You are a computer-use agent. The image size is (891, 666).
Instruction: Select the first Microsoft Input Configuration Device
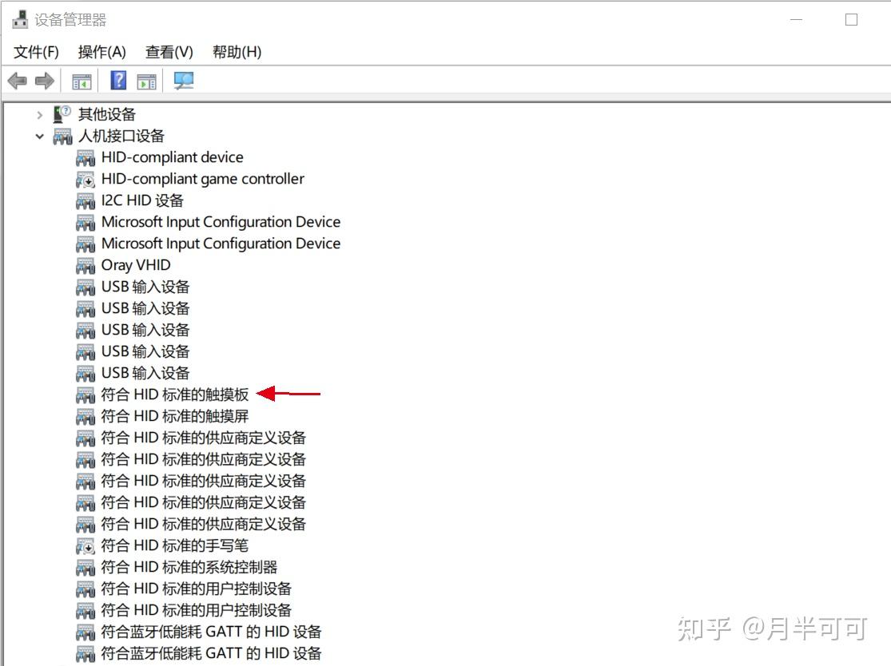click(x=221, y=222)
